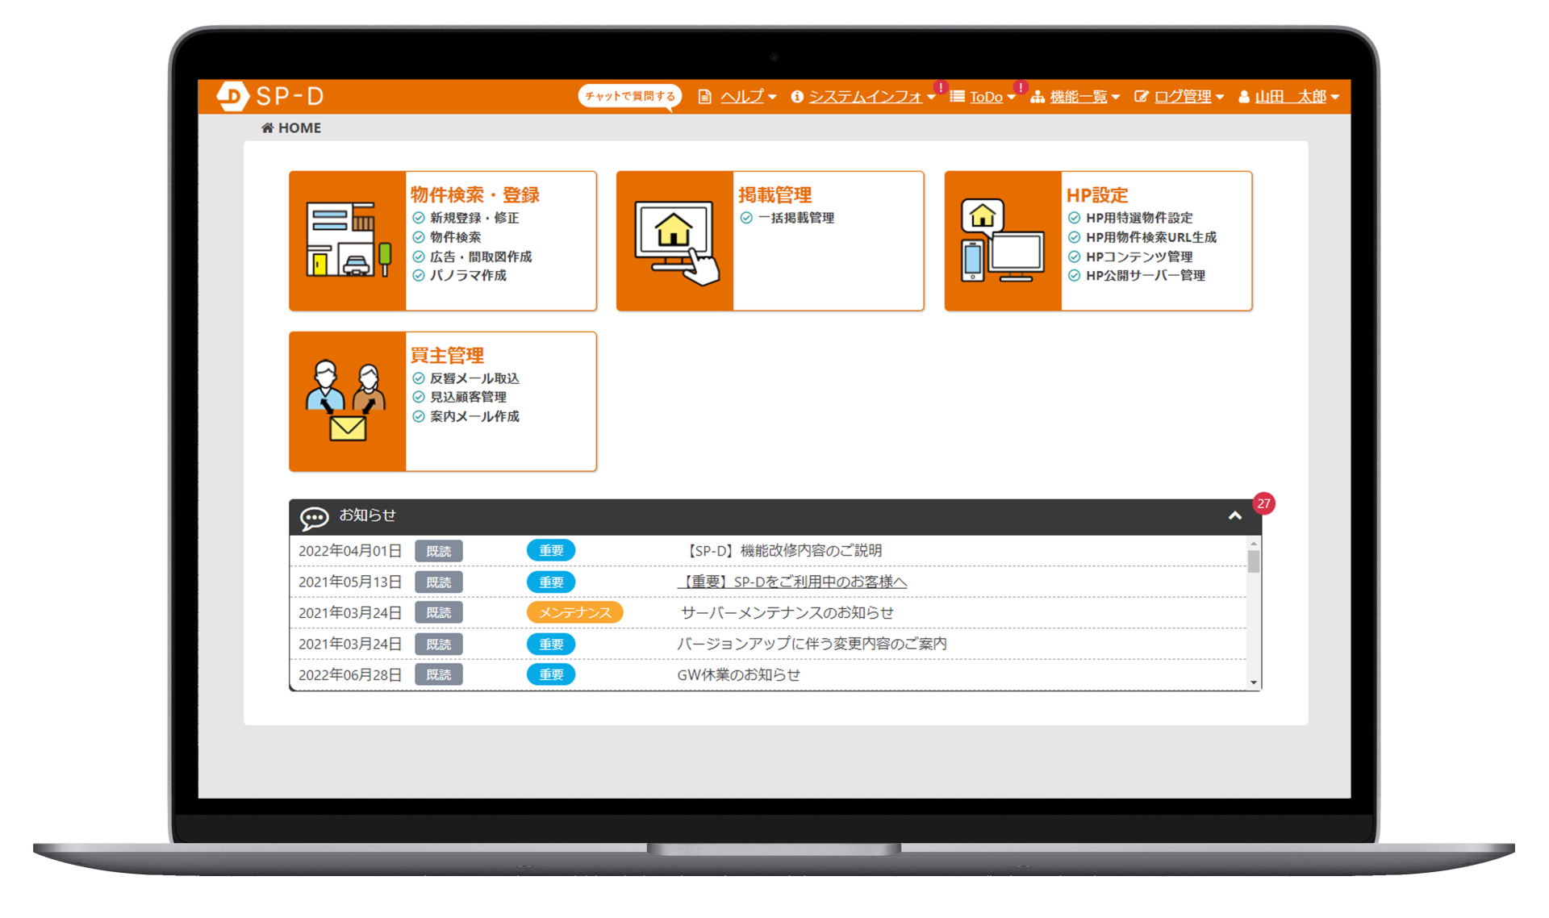Image resolution: width=1549 pixels, height=918 pixels.
Task: Click the お知らせ scrollbar down arrow
Action: (x=1254, y=682)
